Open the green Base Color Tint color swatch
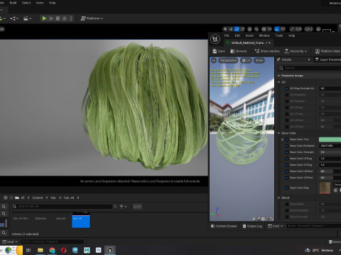Screen dimensions: 341x255 pyautogui.click(x=330, y=140)
